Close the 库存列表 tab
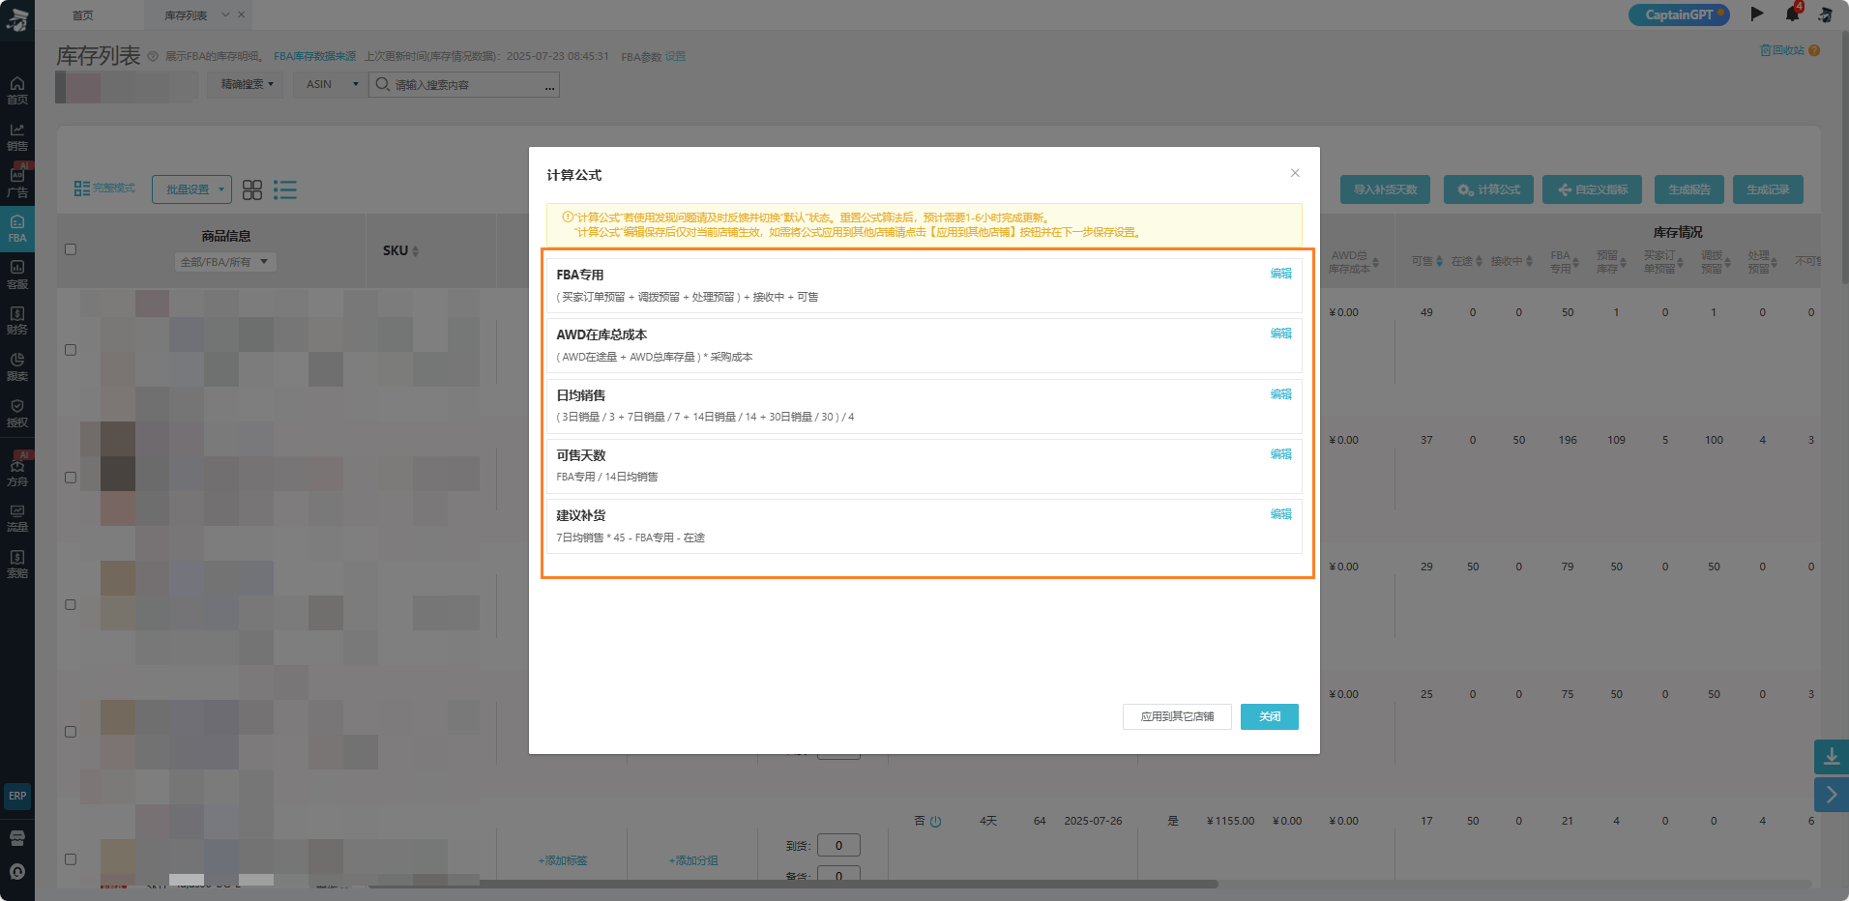This screenshot has height=901, width=1849. point(242,15)
